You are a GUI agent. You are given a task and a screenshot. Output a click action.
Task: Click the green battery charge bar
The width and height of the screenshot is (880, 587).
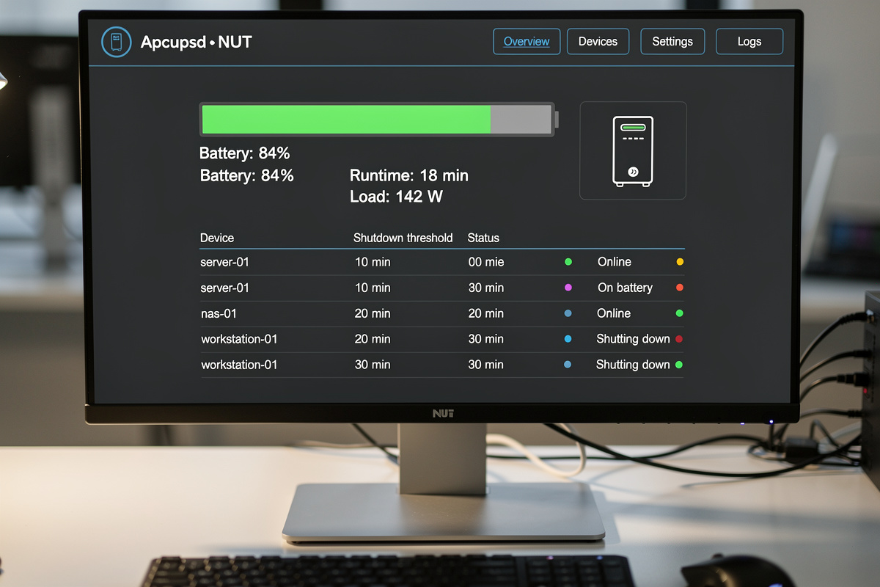point(346,119)
